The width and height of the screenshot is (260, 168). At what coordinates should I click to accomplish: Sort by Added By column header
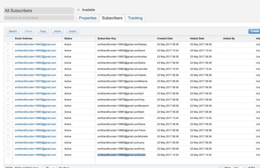(229, 38)
